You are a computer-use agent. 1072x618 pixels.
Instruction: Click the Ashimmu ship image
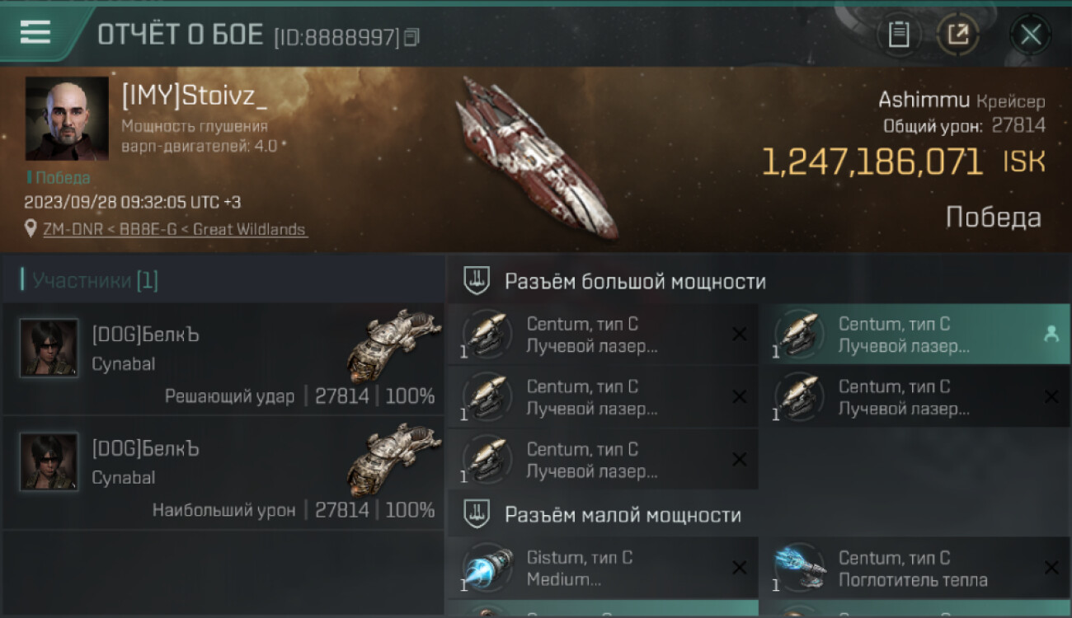coord(538,157)
